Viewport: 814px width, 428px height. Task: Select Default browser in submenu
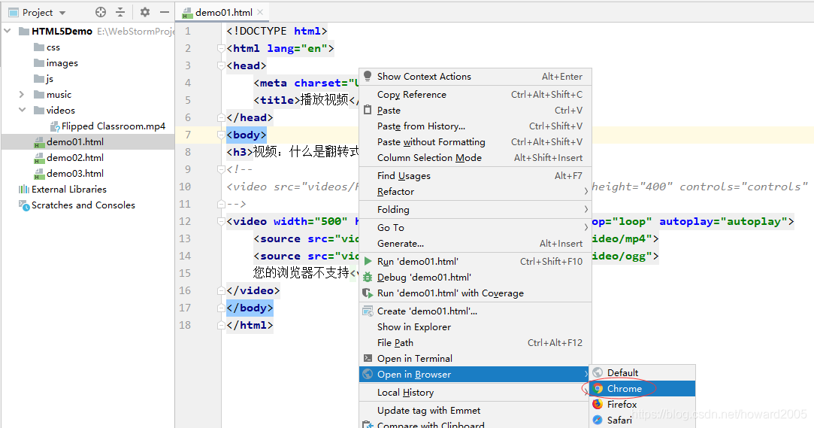pyautogui.click(x=643, y=373)
